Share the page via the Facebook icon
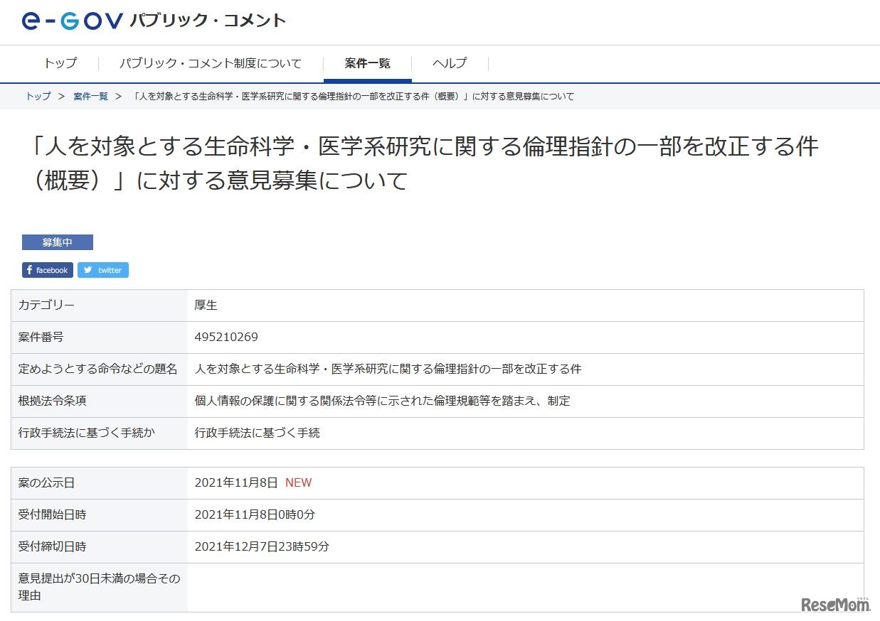The width and height of the screenshot is (880, 621). pyautogui.click(x=47, y=269)
